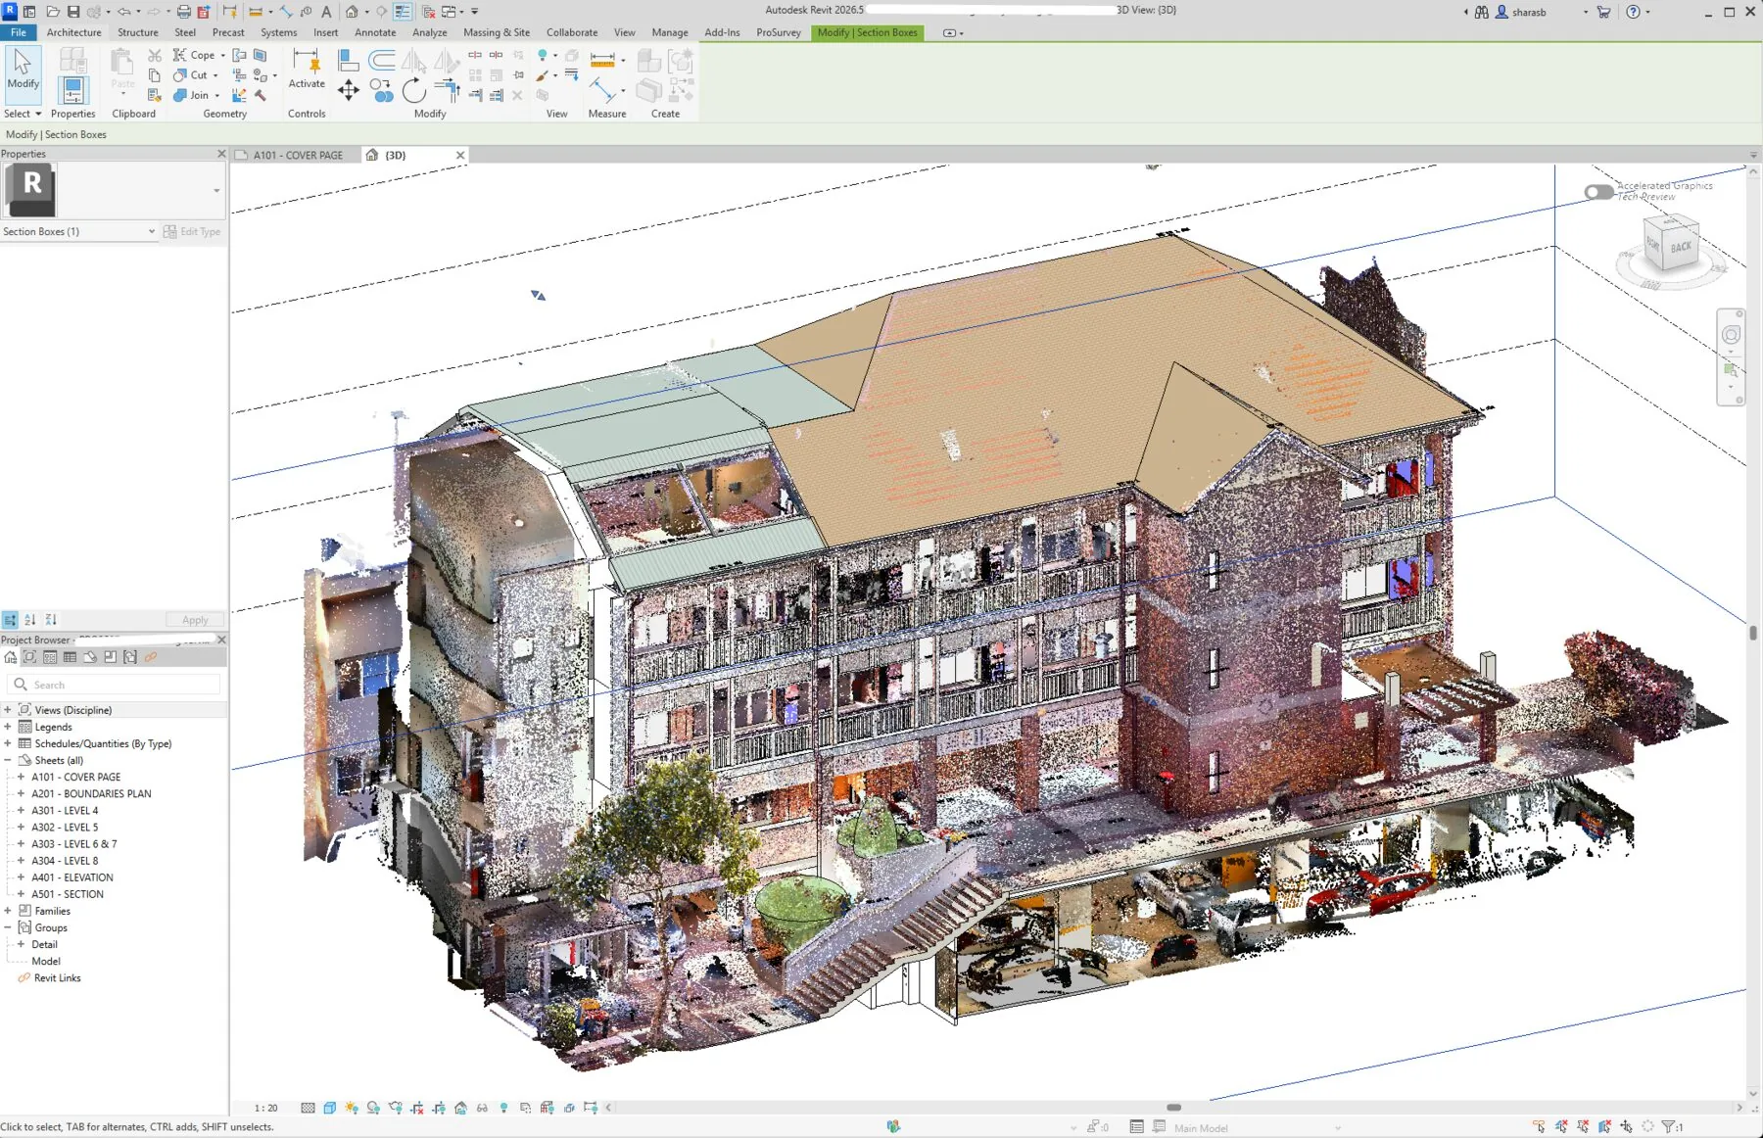Toggle Sun Path icon in view control bar
This screenshot has width=1763, height=1138.
(x=352, y=1108)
